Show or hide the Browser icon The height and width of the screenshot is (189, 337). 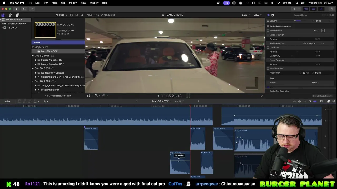pyautogui.click(x=306, y=9)
